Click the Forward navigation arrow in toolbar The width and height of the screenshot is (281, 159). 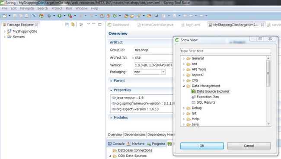pyautogui.click(x=201, y=16)
